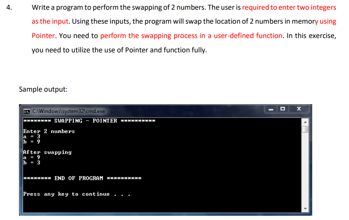Click the 'a = 9' result line
349x220 pixels.
(x=32, y=158)
